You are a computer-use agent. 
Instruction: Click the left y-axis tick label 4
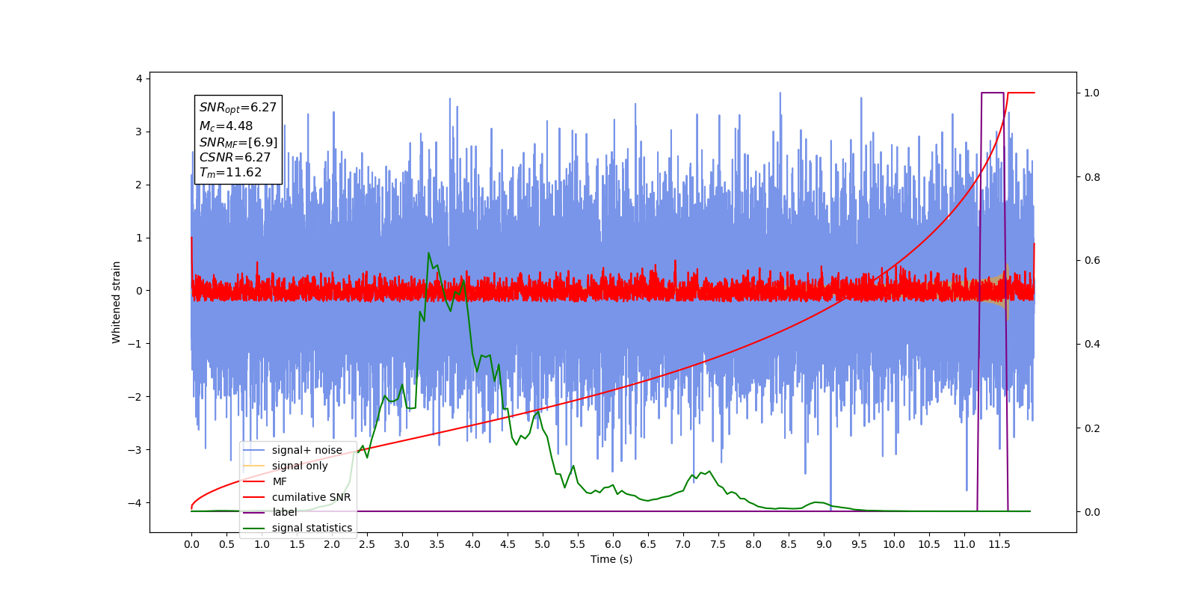(x=138, y=78)
